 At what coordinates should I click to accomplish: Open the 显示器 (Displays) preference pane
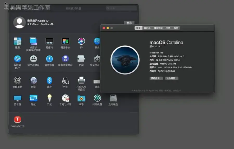tap(17, 98)
